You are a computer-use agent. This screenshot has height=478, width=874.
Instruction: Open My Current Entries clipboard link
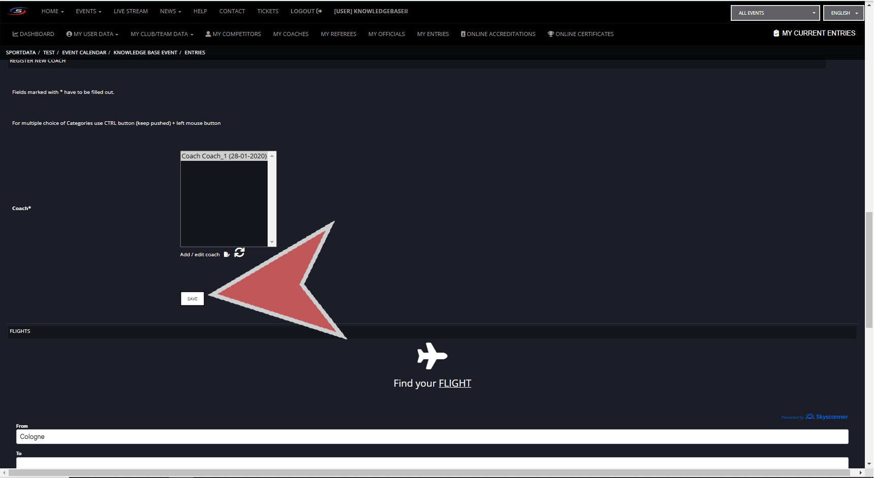coord(814,33)
